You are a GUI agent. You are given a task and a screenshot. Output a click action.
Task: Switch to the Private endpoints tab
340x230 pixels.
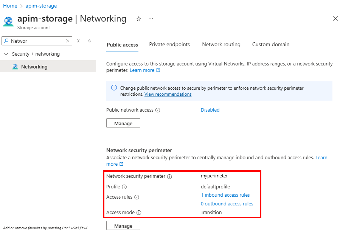click(169, 44)
